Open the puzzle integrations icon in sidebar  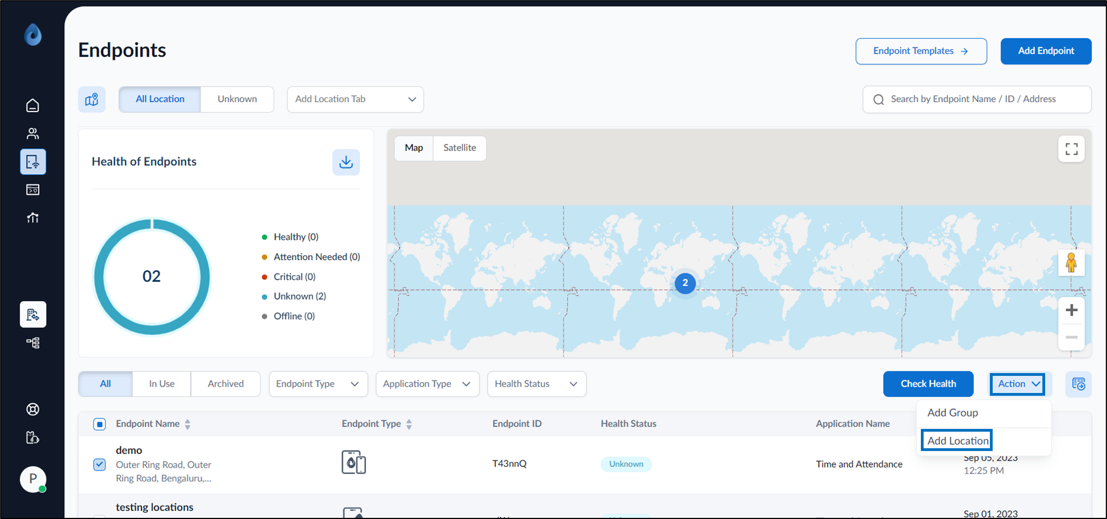(33, 438)
